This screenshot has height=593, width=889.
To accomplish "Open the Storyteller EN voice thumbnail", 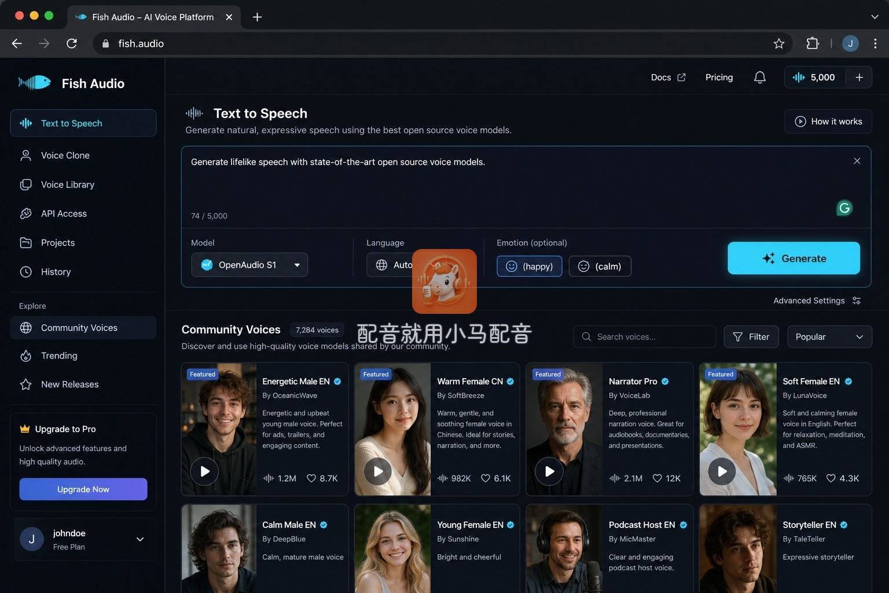I will [x=738, y=548].
